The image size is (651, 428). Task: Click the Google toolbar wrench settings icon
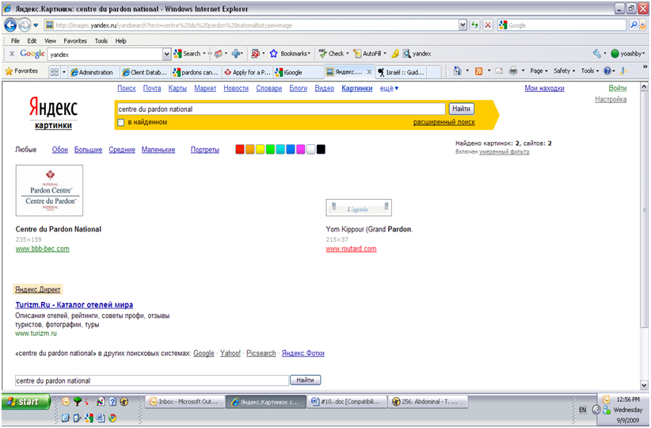coord(596,54)
